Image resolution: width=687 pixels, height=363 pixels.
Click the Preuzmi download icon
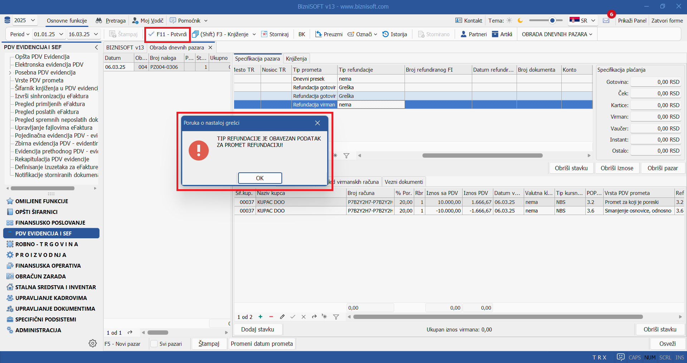318,34
